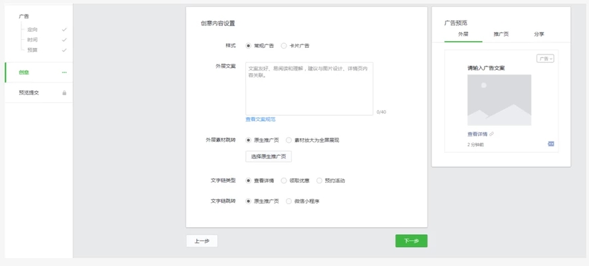
Task: Click the green ellipsis icon beside 创意
Action: (64, 72)
